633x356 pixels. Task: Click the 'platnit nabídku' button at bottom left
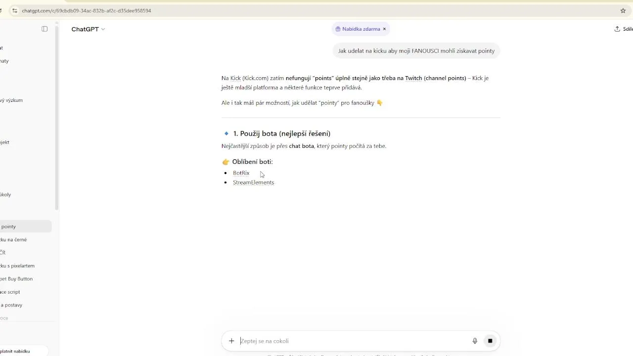click(x=23, y=351)
